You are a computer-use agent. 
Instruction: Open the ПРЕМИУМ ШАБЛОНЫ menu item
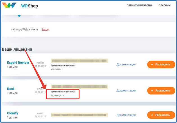139,5
